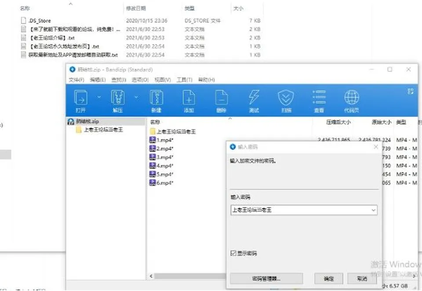Click the 删除 (Delete) toolbar icon

tap(221, 98)
